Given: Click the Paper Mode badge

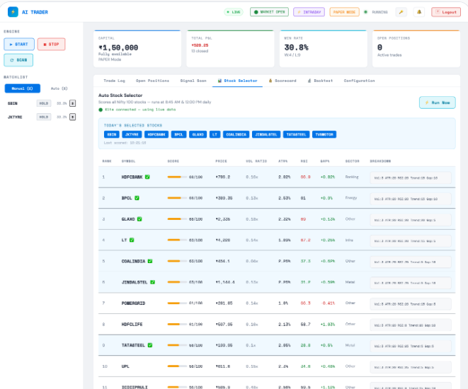Looking at the screenshot, I should pos(344,12).
